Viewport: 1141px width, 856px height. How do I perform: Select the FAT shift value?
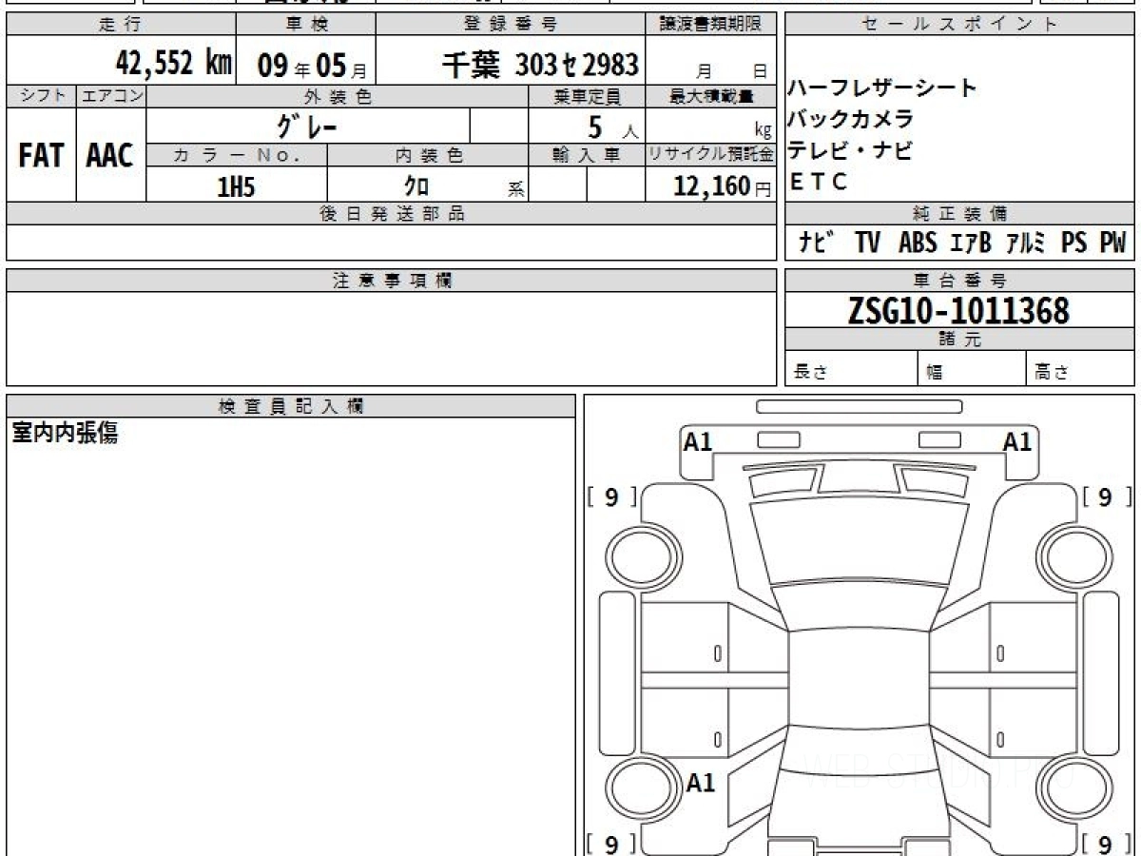point(41,157)
